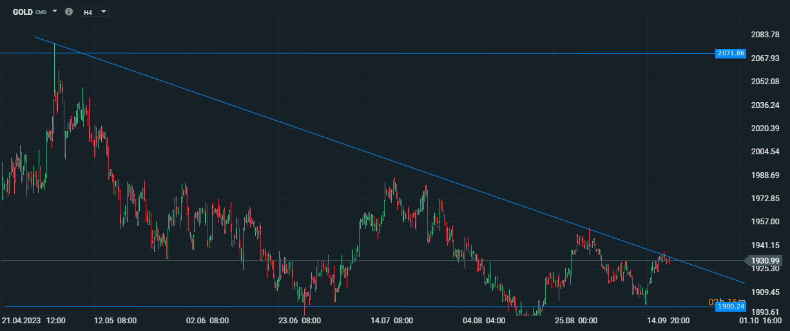
Task: Click the 02.06 08:00 time label
Action: 207,320
